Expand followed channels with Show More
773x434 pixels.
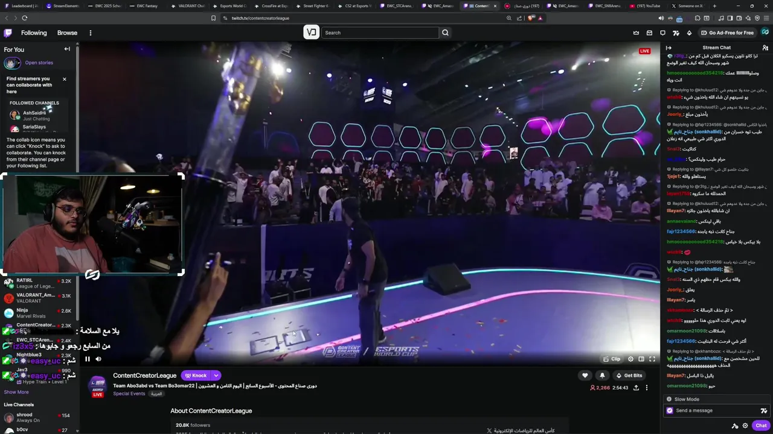point(16,392)
